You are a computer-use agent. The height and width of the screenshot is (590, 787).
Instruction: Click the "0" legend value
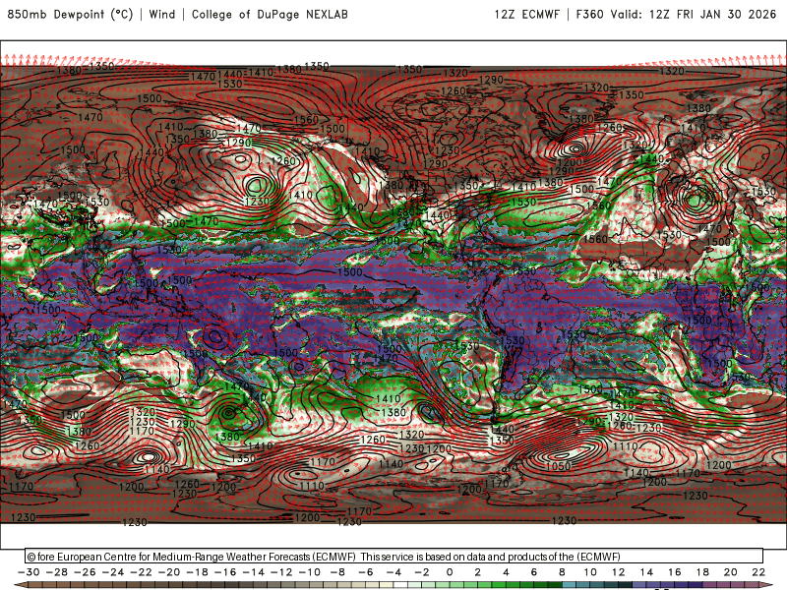click(450, 572)
